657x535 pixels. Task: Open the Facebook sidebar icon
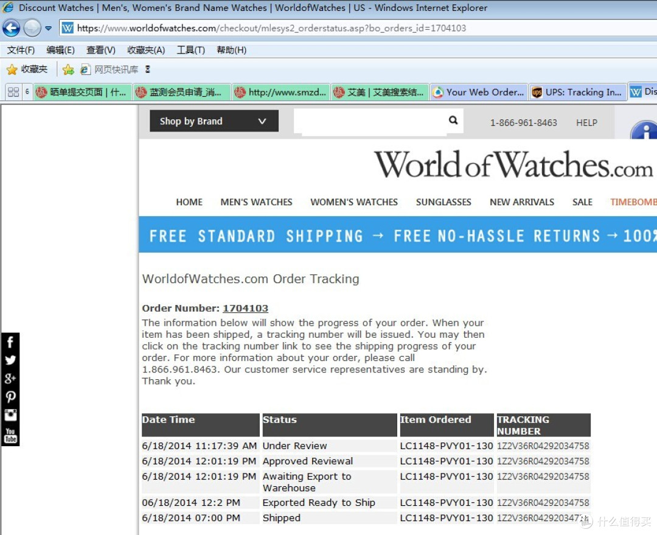tap(10, 342)
